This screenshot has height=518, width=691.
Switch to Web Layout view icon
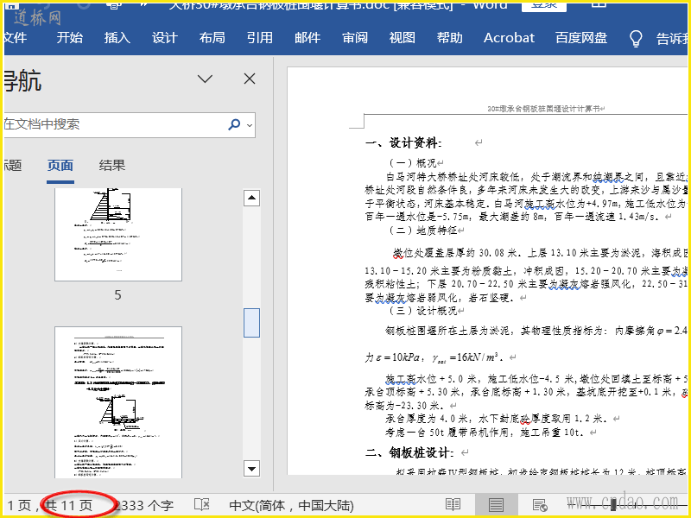tap(539, 504)
